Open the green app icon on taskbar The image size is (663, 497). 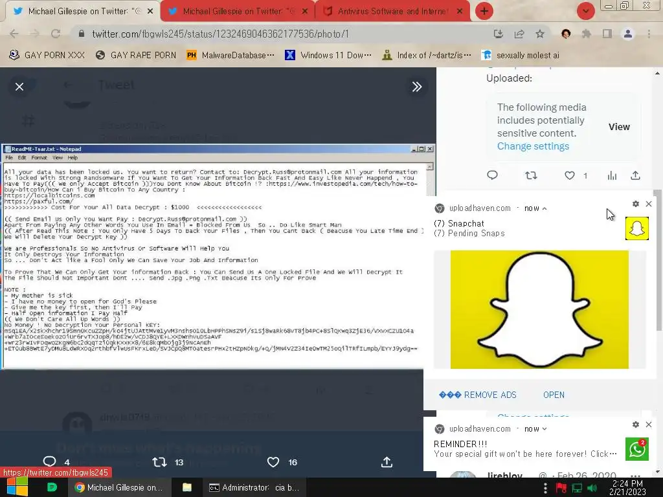click(x=52, y=487)
